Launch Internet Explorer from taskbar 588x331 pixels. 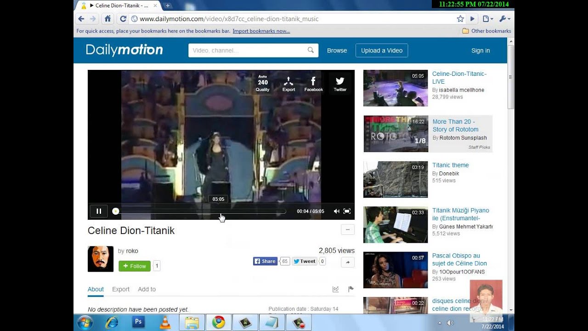112,323
